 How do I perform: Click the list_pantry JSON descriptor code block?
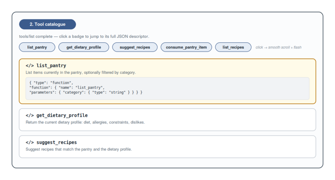click(167, 89)
